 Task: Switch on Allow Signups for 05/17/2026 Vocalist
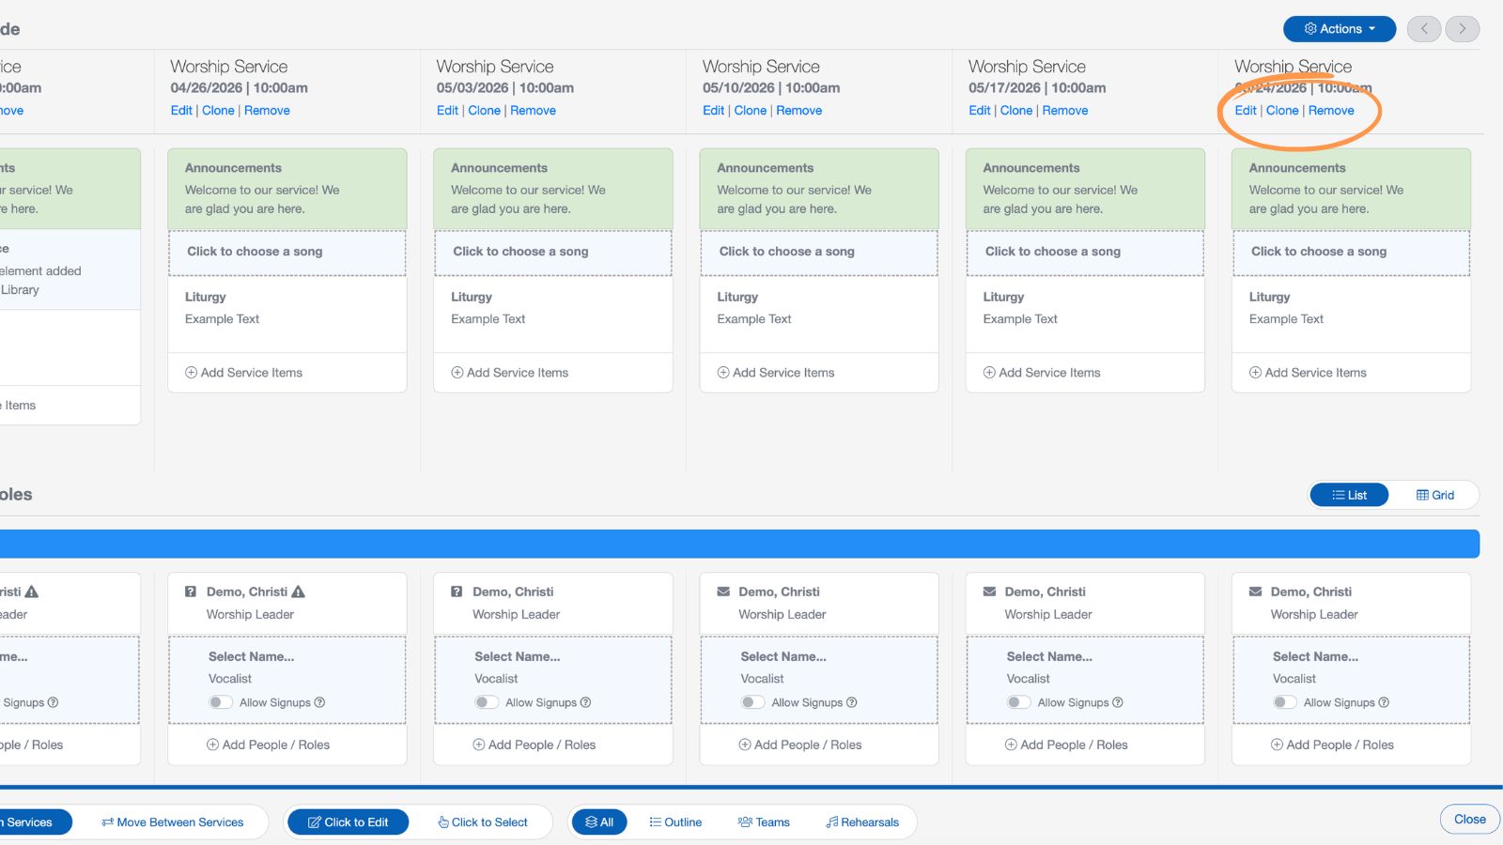(1018, 702)
